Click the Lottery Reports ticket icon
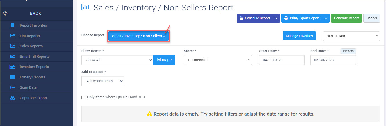This screenshot has height=126, width=386. click(x=12, y=77)
